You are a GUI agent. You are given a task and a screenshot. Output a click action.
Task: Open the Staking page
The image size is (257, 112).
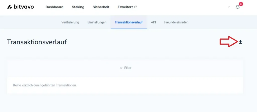pyautogui.click(x=78, y=7)
